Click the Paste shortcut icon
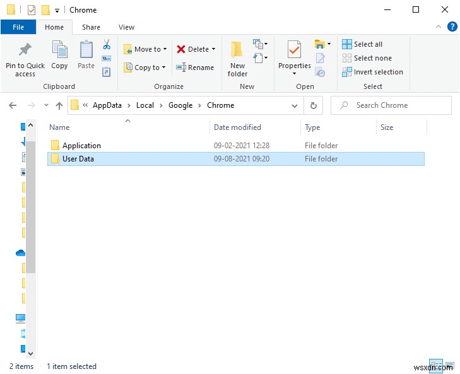 [x=106, y=71]
